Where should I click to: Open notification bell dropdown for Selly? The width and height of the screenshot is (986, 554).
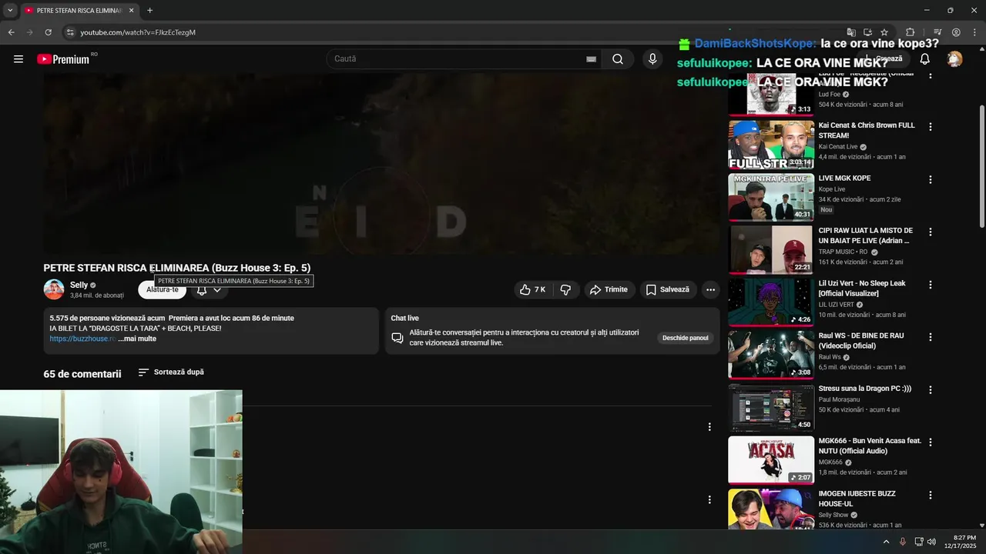[x=209, y=289]
